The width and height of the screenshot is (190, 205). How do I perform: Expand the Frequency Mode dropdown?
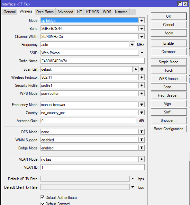pos(141,104)
